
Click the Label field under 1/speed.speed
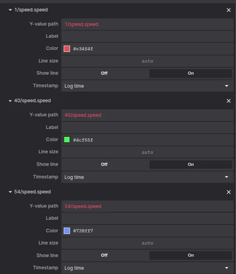147,36
